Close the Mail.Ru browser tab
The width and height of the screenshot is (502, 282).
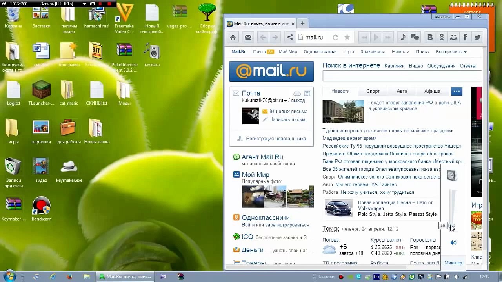[x=293, y=24]
